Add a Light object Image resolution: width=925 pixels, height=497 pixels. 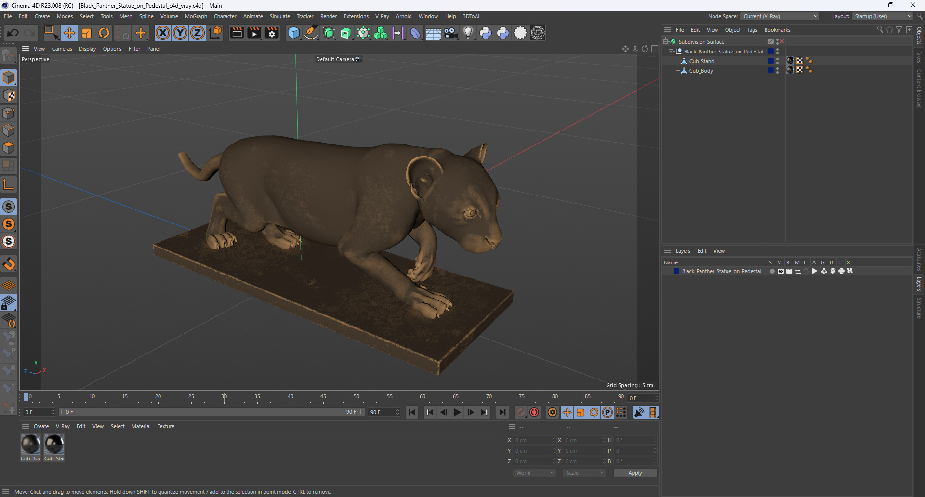click(468, 33)
